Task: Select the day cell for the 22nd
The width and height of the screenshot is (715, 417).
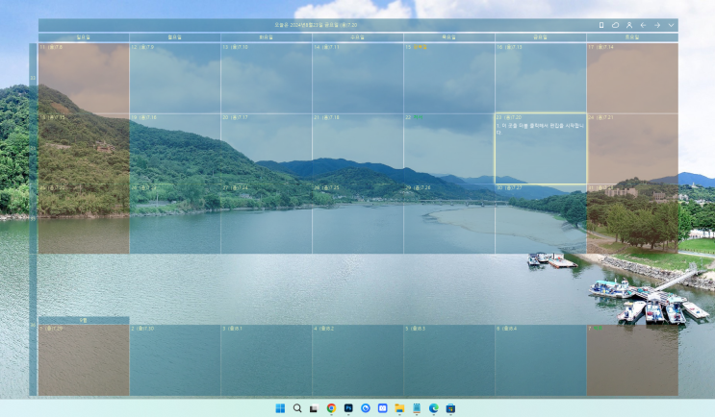Action: (x=449, y=149)
